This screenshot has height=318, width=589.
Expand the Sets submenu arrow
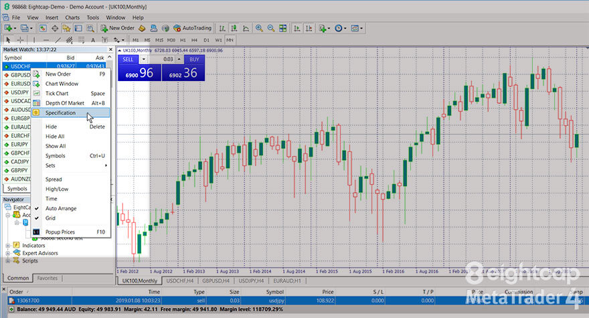click(106, 165)
